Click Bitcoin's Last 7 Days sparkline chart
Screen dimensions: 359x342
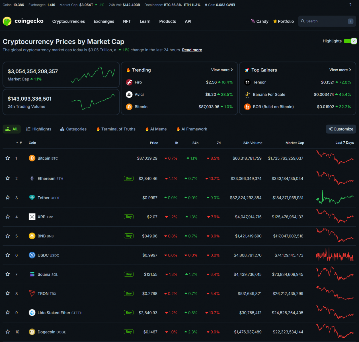coord(335,158)
